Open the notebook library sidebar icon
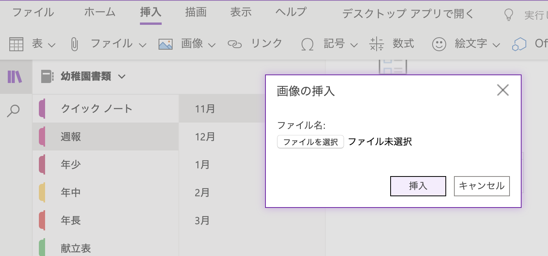The height and width of the screenshot is (256, 548). click(16, 76)
